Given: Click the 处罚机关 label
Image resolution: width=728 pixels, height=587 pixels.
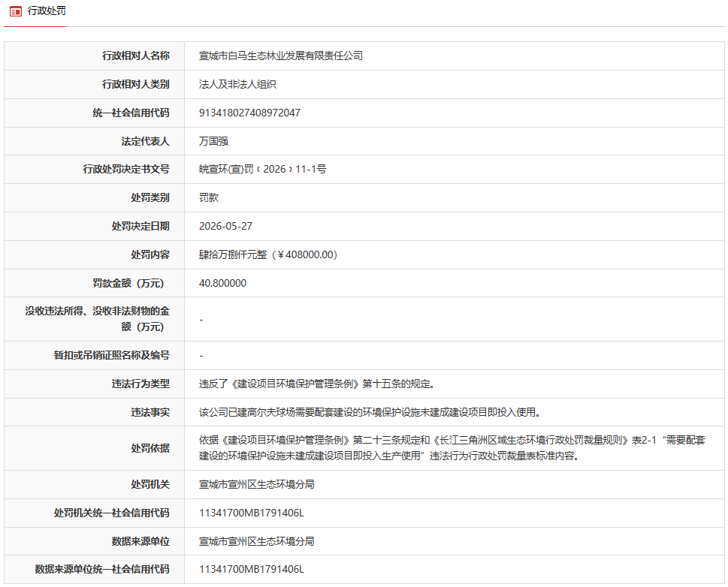Looking at the screenshot, I should 150,484.
